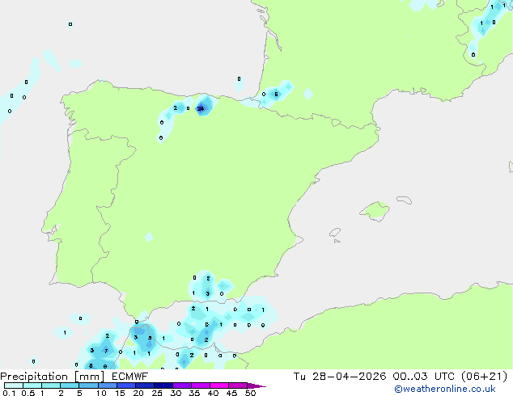This screenshot has width=513, height=396.
Task: Open the weatheronline.co.uk copyright link
Action: [445, 389]
